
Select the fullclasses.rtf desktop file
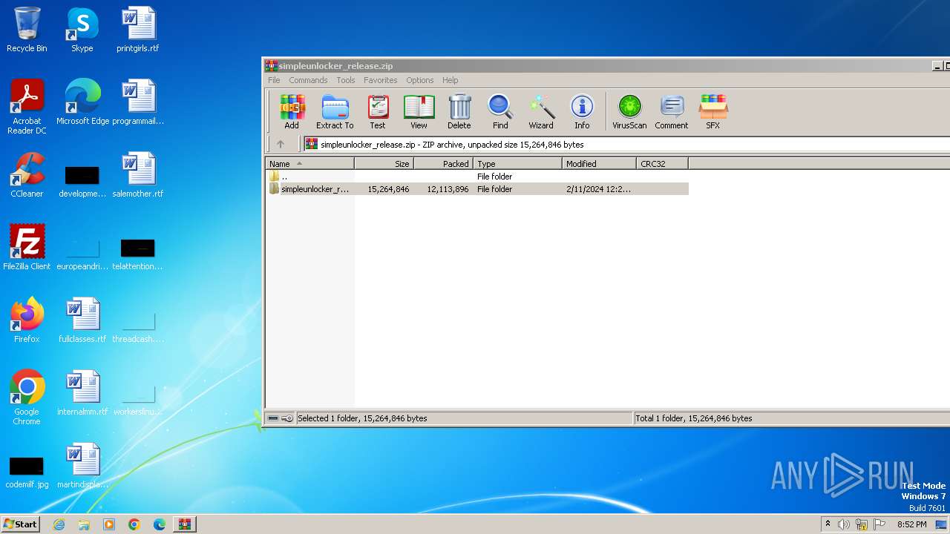coord(82,320)
